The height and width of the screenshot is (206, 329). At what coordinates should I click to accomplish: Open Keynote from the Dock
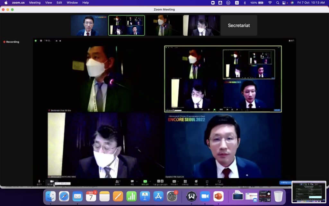[x=145, y=196]
